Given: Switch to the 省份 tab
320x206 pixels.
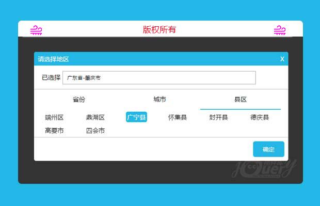Looking at the screenshot, I should [79, 99].
